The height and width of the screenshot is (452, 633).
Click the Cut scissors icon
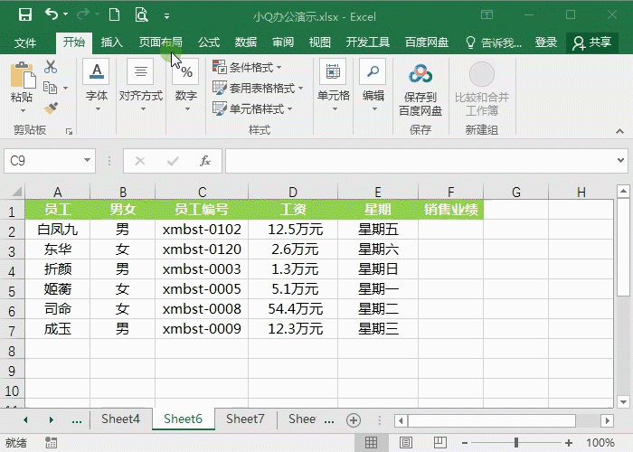[51, 67]
